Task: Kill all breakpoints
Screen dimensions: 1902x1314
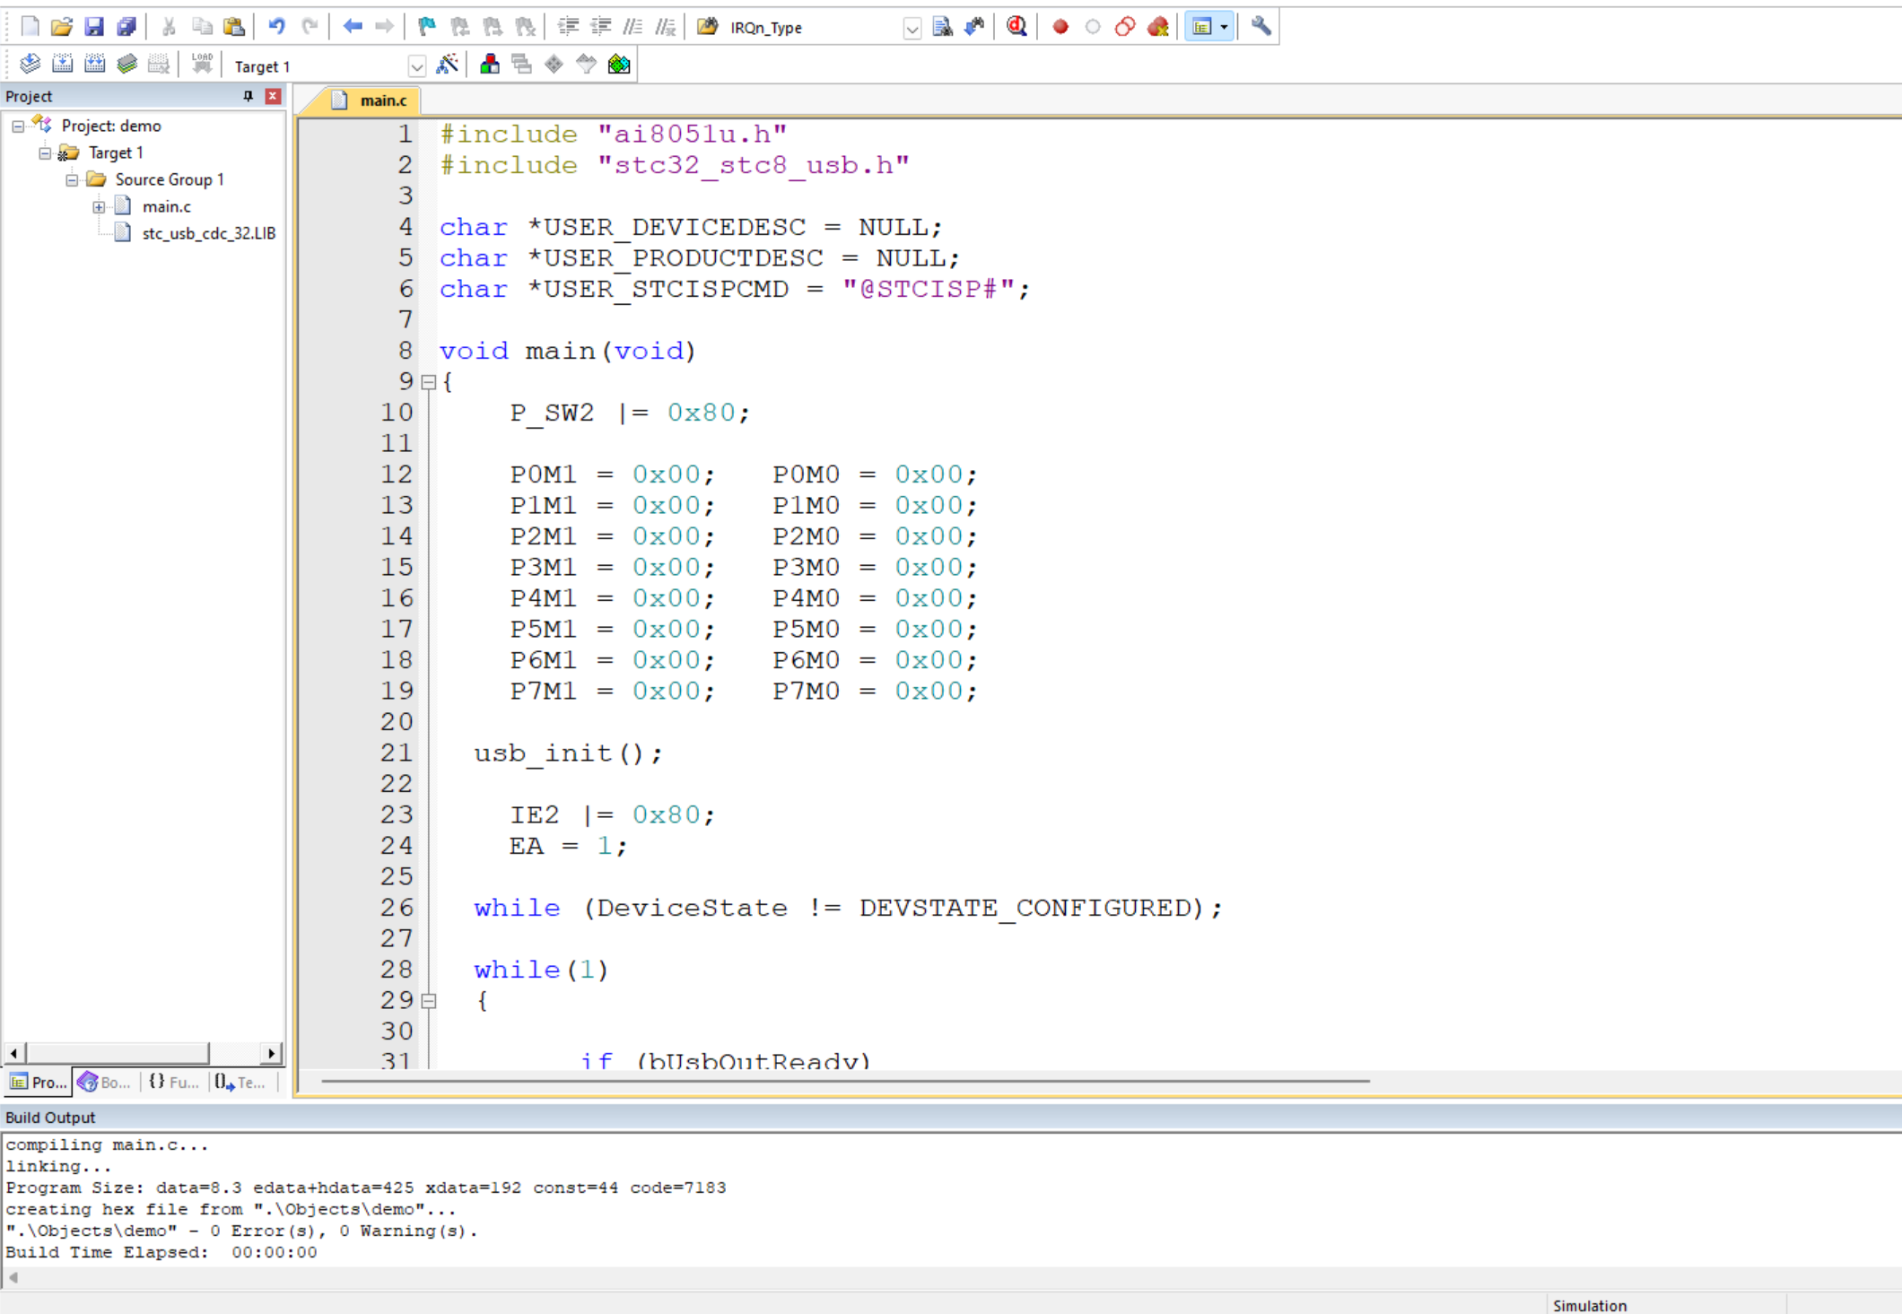Action: click(x=1158, y=27)
